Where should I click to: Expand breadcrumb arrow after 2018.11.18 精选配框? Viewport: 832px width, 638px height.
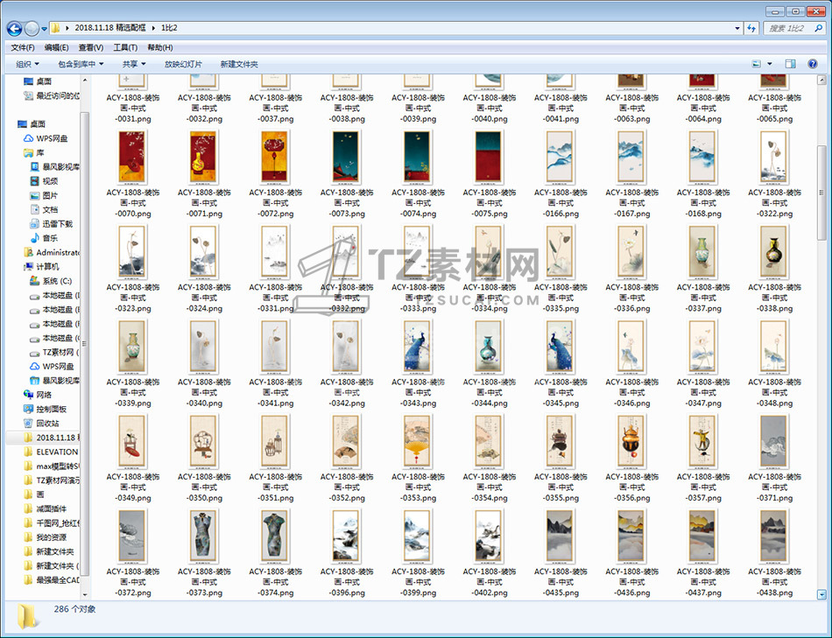pyautogui.click(x=154, y=28)
